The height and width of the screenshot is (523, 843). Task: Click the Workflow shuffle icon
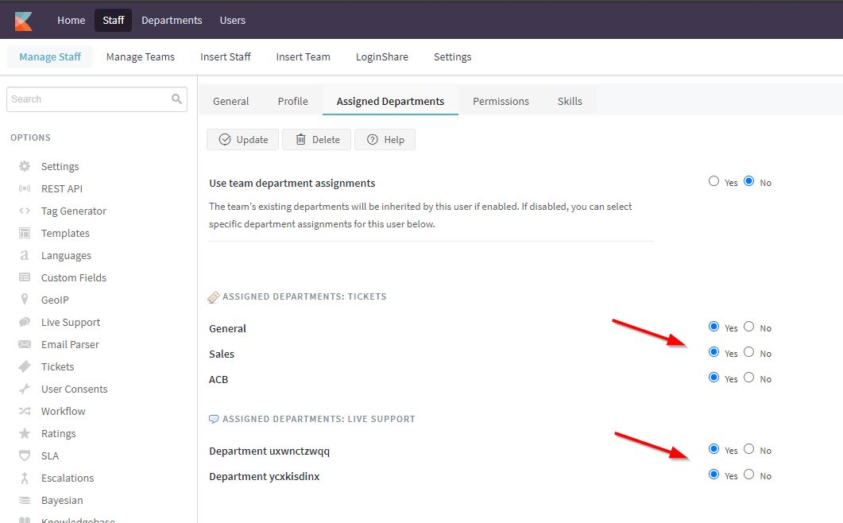pos(25,412)
